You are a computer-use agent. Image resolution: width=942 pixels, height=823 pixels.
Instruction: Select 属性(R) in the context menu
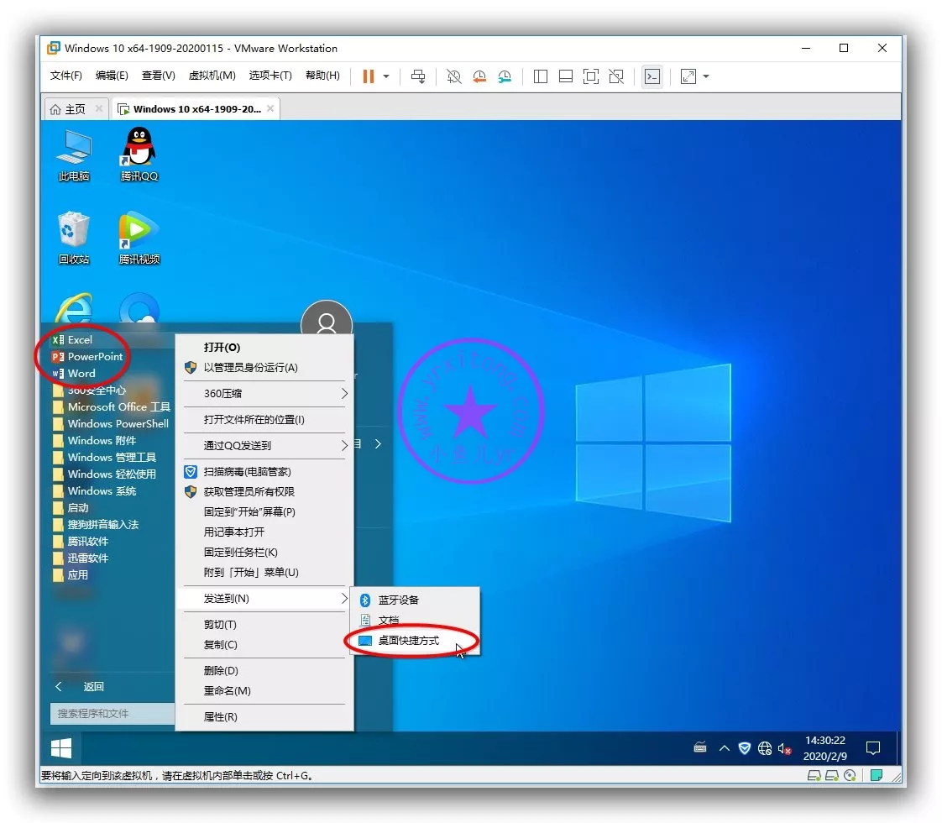click(x=221, y=717)
